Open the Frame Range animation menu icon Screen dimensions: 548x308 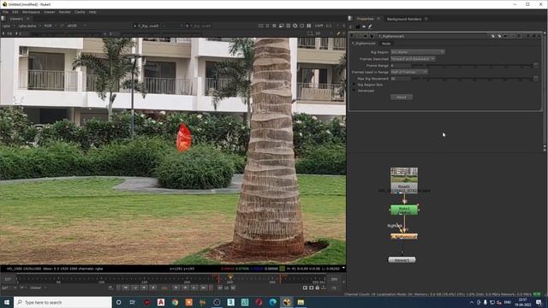(536, 65)
